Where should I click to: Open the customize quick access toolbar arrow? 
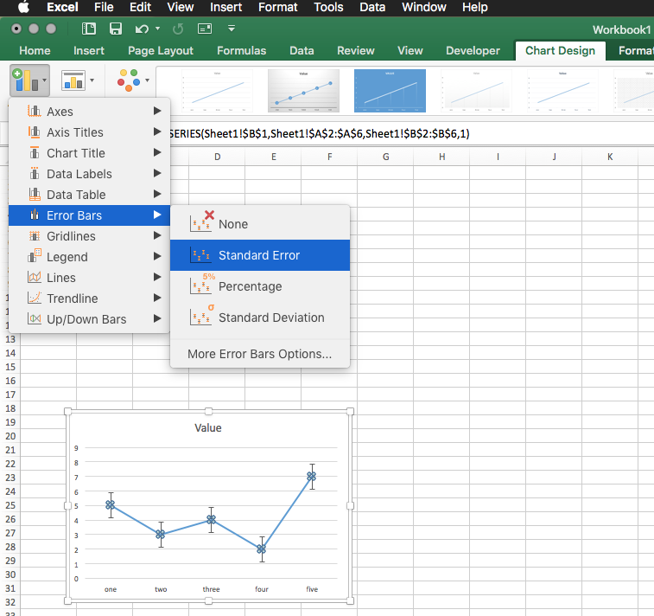pyautogui.click(x=232, y=29)
